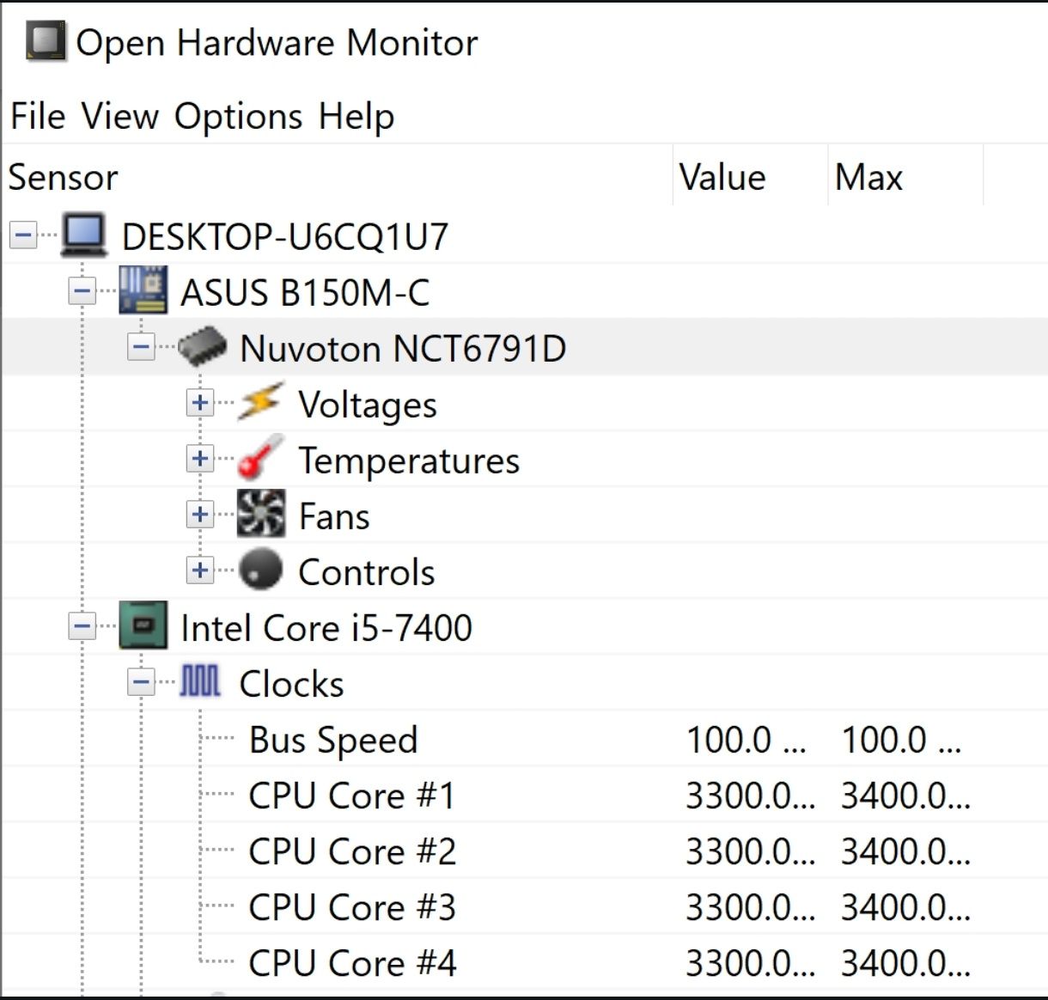Expand the Voltages node
The image size is (1048, 1000).
(x=200, y=403)
